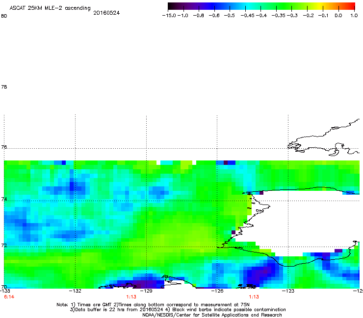Select the '-15.0' color bar label

[x=169, y=16]
